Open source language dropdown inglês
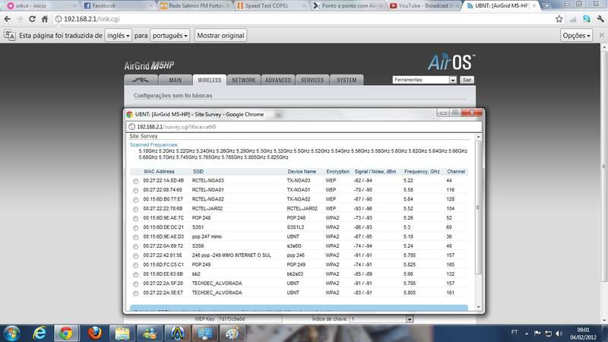608x342 pixels. pos(119,35)
